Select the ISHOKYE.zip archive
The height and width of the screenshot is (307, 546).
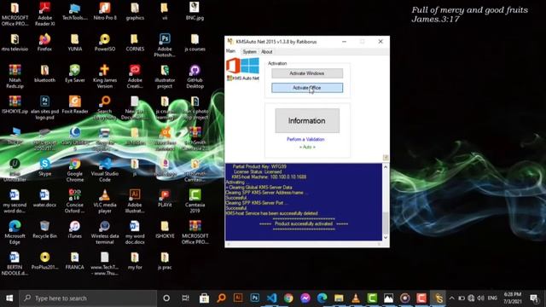(15, 105)
